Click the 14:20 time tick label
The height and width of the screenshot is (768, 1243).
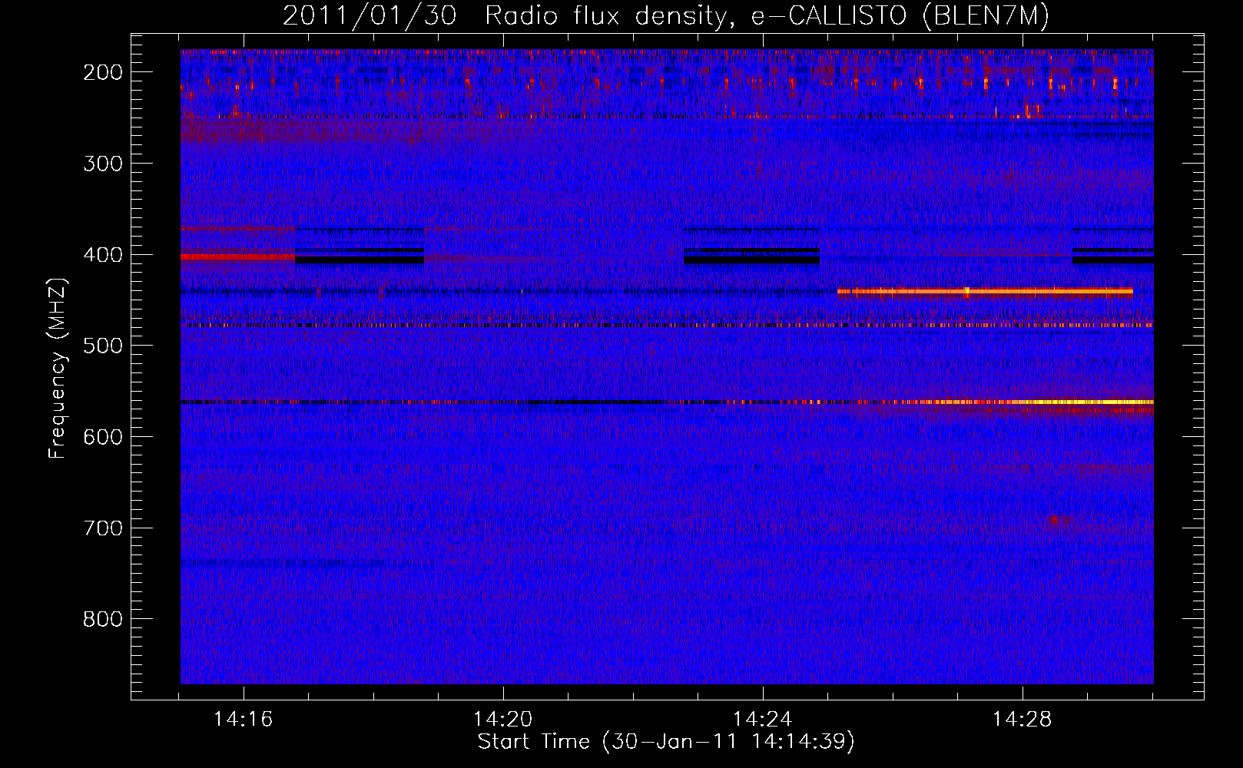pos(503,720)
